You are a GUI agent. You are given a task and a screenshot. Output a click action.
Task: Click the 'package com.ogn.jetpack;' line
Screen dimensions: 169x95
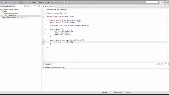[x=57, y=9]
